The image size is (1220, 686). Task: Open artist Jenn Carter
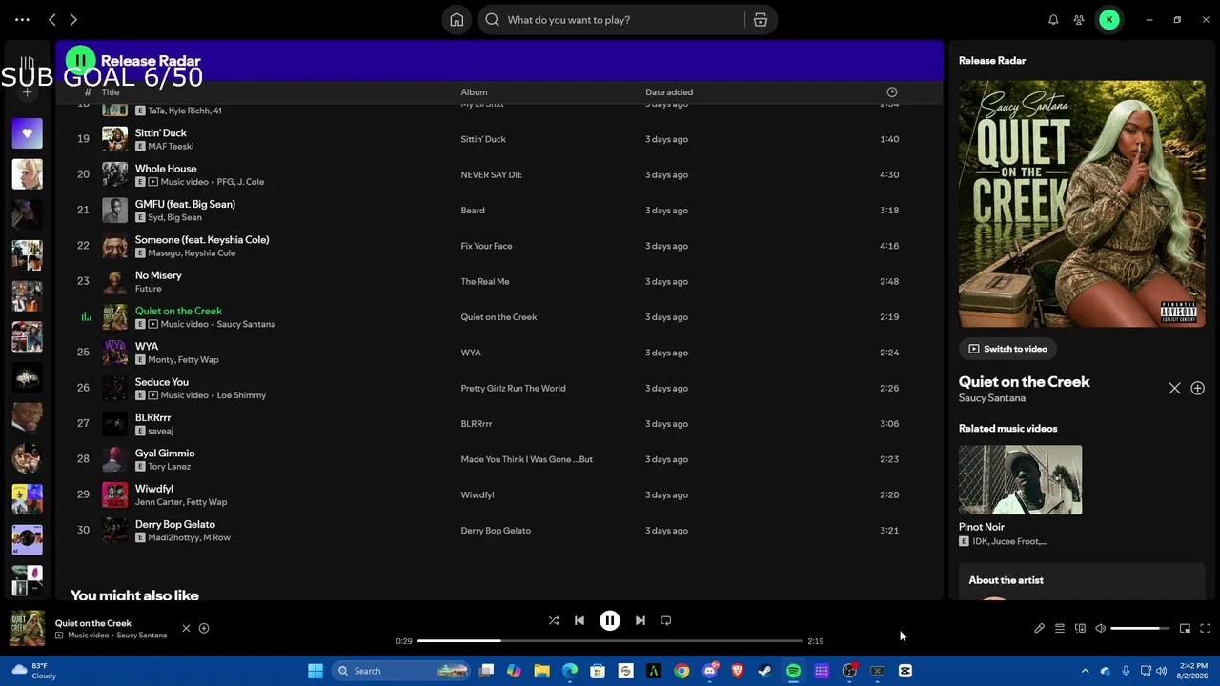(x=156, y=502)
